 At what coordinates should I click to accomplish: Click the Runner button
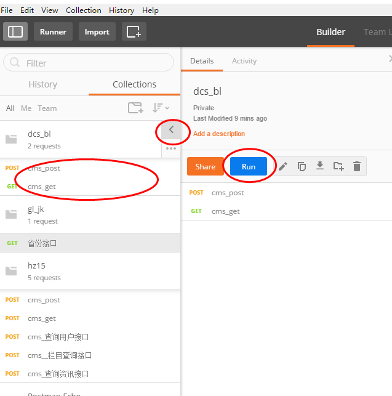53,31
